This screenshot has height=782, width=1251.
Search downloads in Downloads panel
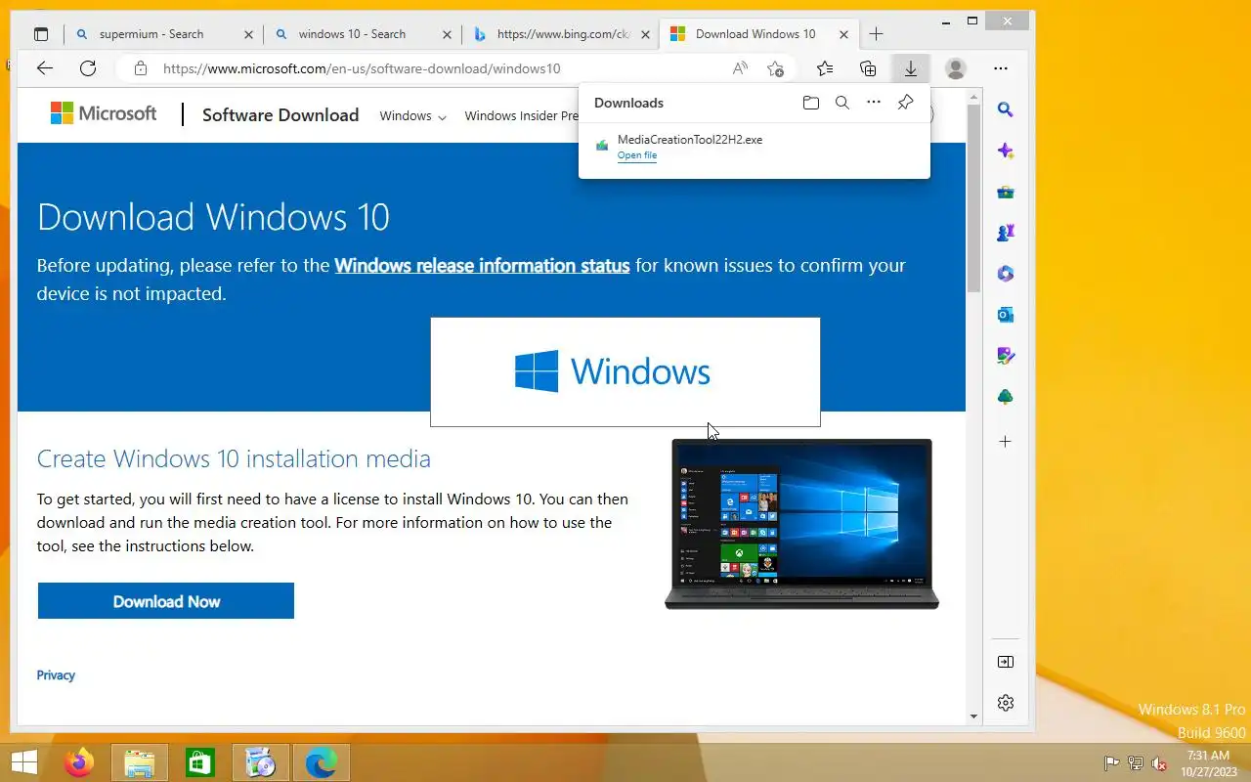point(842,103)
